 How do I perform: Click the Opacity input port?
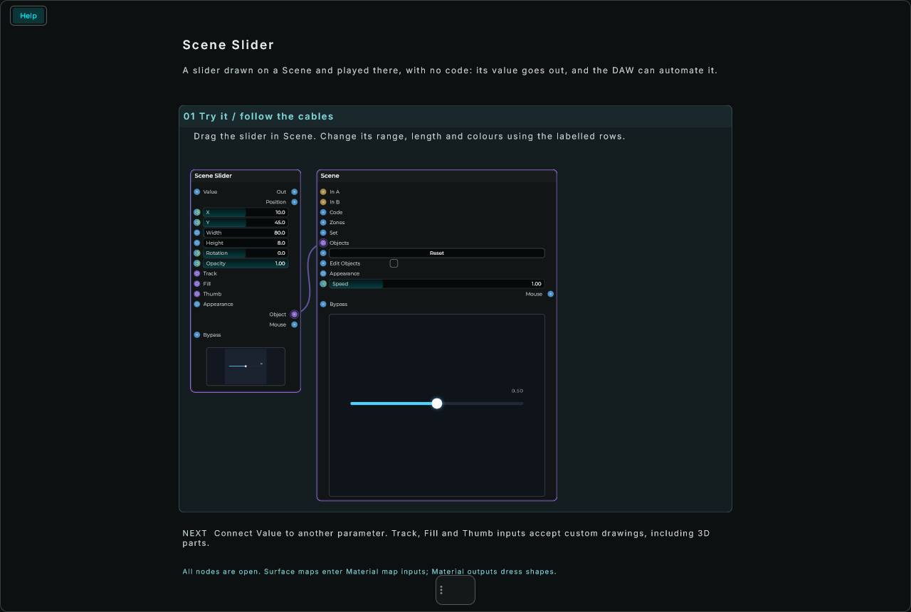(197, 263)
